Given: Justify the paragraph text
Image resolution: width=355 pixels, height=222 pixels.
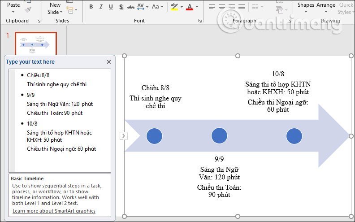Looking at the screenshot, I should pos(242,7).
